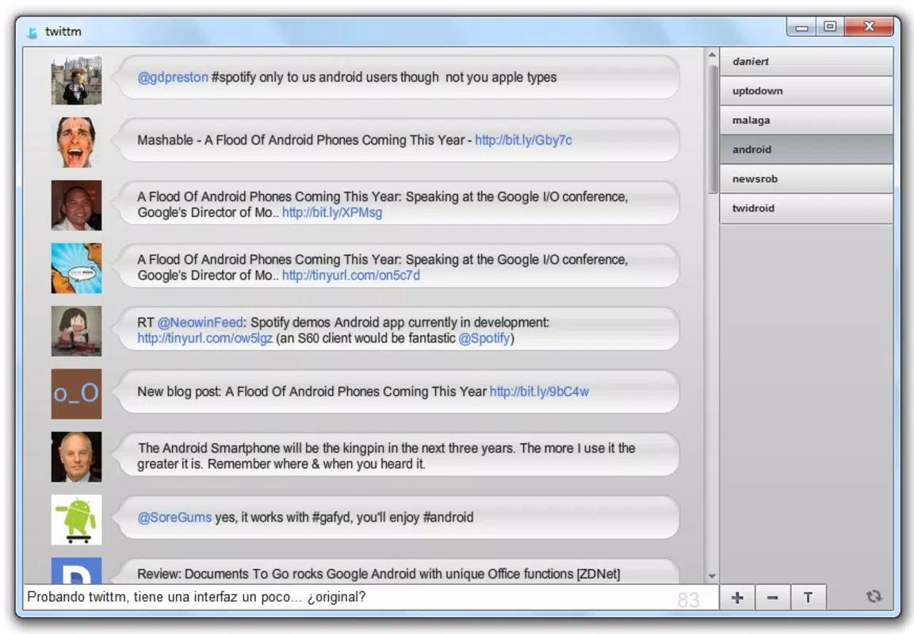
Task: Click the plus icon to add a search
Action: (x=737, y=598)
